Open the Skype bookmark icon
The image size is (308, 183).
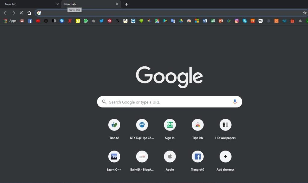point(245,21)
